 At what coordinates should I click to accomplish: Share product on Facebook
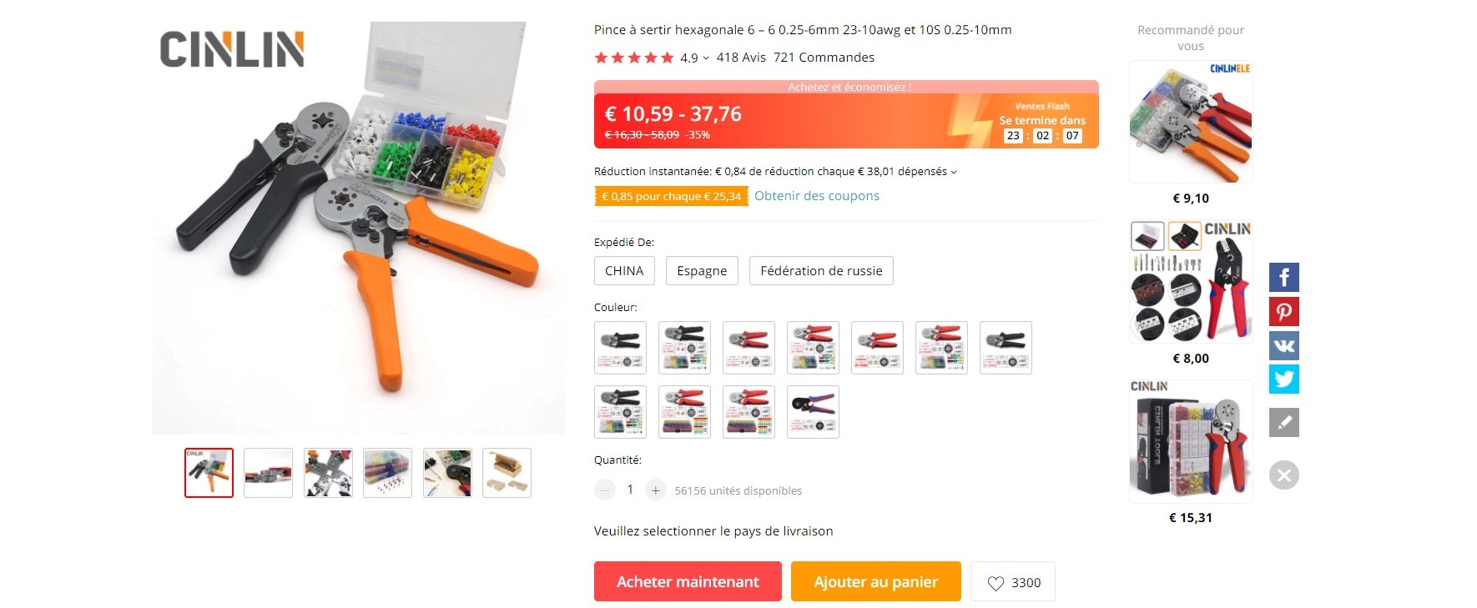[x=1284, y=278]
